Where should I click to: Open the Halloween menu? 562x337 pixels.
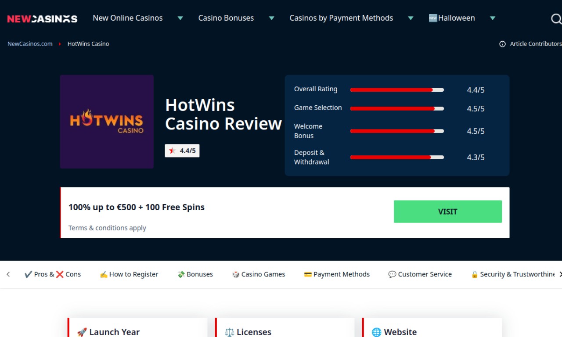tap(452, 18)
